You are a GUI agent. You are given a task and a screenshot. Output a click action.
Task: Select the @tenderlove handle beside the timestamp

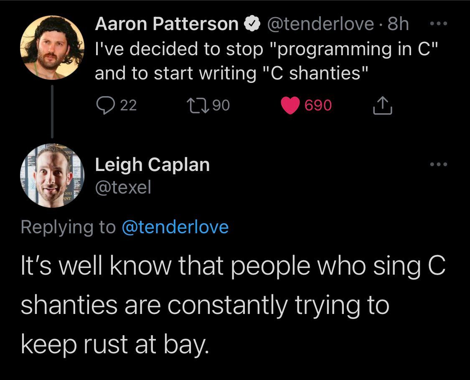[x=320, y=24]
